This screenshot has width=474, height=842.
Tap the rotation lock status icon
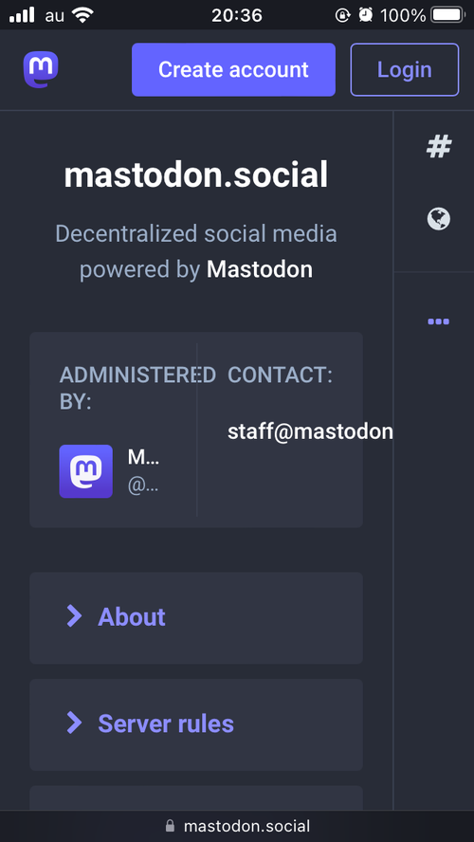tap(342, 15)
